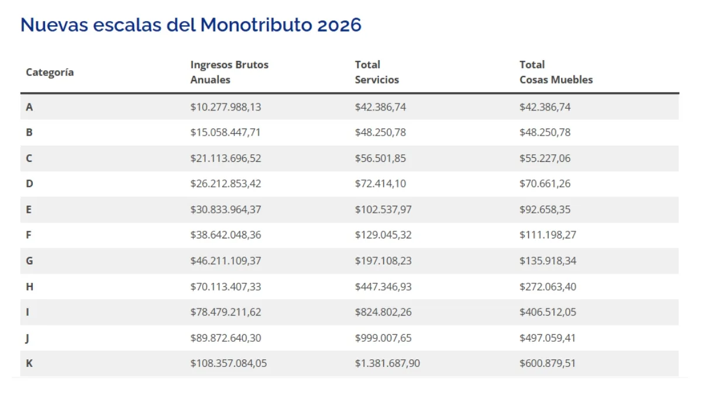Click category E row label
This screenshot has width=702, height=395.
pos(29,209)
